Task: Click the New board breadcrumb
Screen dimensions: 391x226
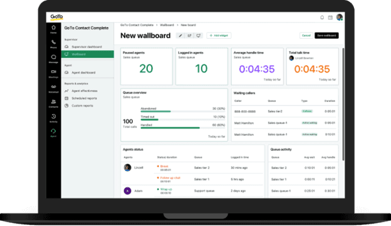Action: pyautogui.click(x=188, y=25)
